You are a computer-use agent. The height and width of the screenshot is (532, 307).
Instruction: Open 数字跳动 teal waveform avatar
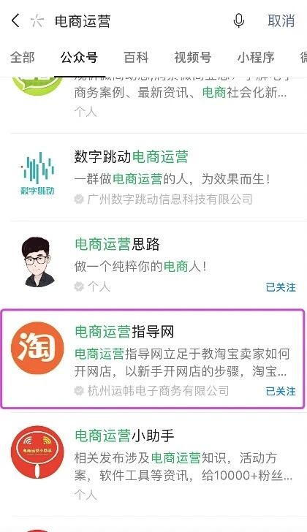point(38,173)
